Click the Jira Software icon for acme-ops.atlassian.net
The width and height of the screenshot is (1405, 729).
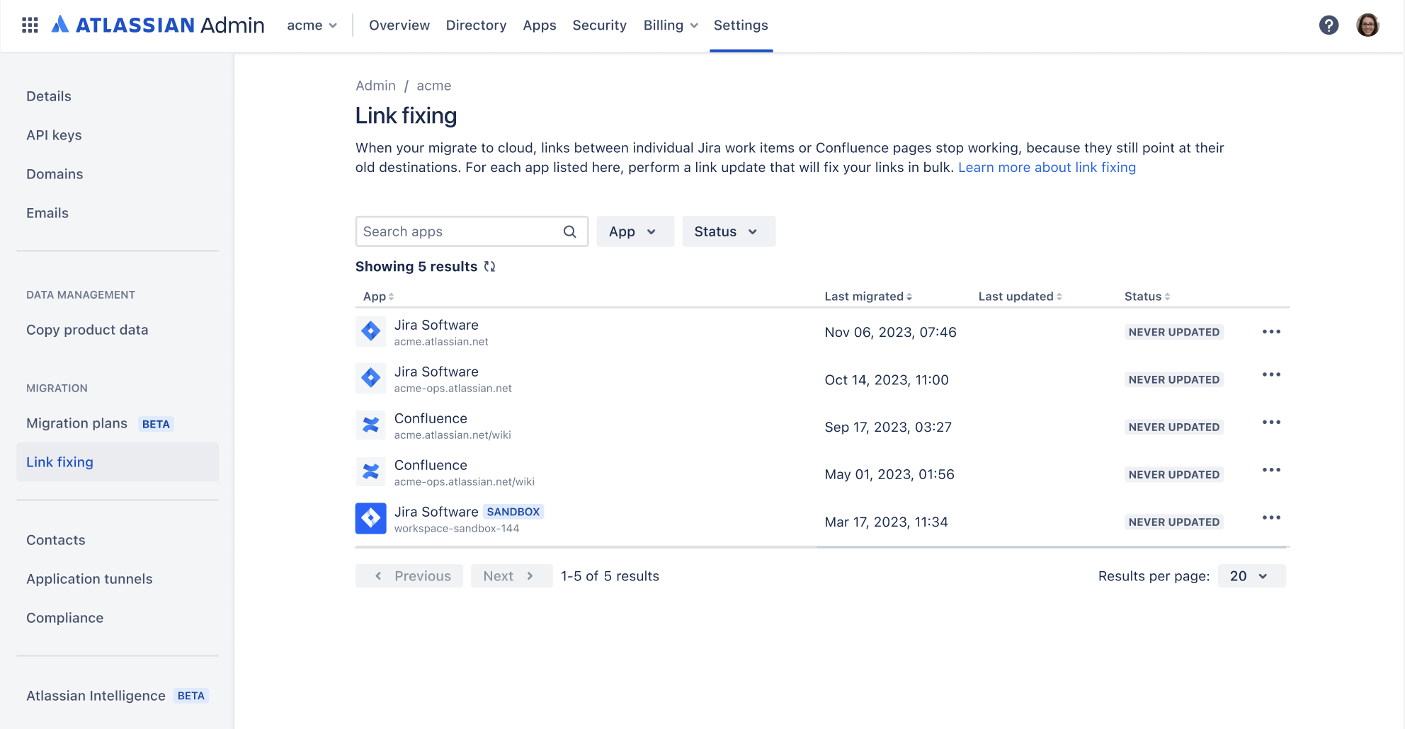370,378
